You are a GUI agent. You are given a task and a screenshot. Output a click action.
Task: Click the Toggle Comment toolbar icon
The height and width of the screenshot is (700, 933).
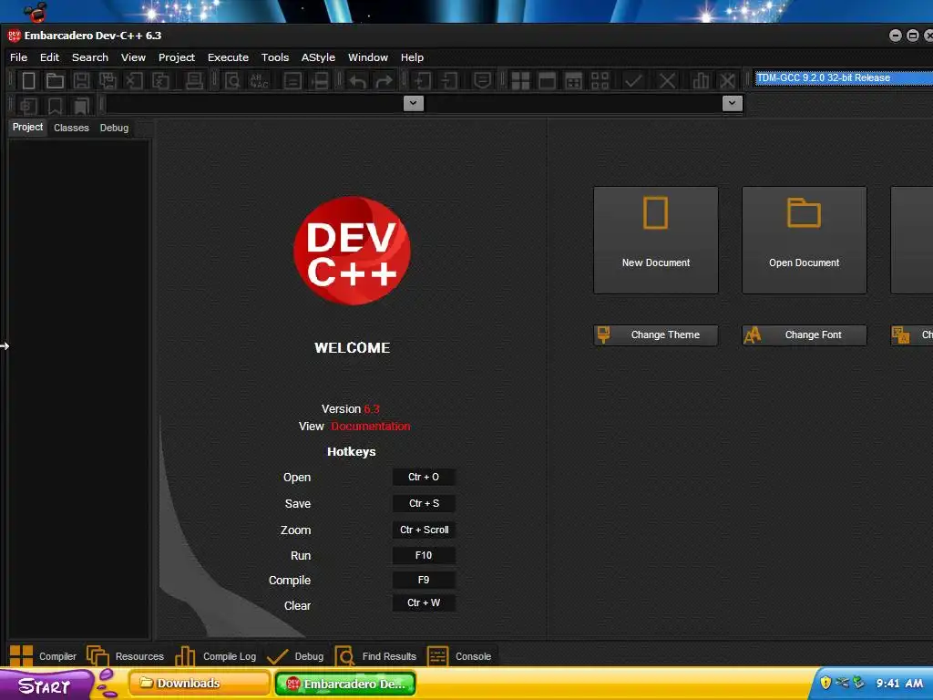[x=482, y=80]
